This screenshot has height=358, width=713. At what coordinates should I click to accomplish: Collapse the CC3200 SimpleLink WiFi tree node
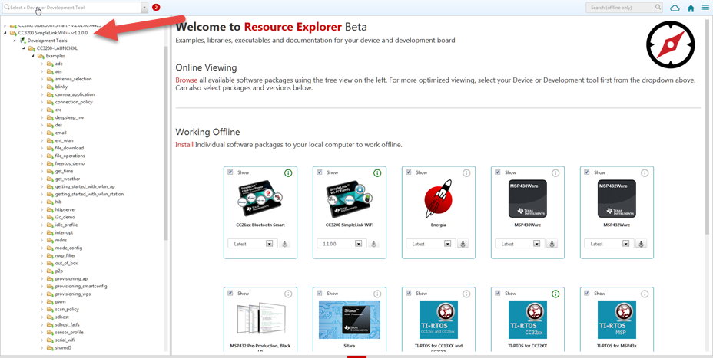[x=5, y=33]
